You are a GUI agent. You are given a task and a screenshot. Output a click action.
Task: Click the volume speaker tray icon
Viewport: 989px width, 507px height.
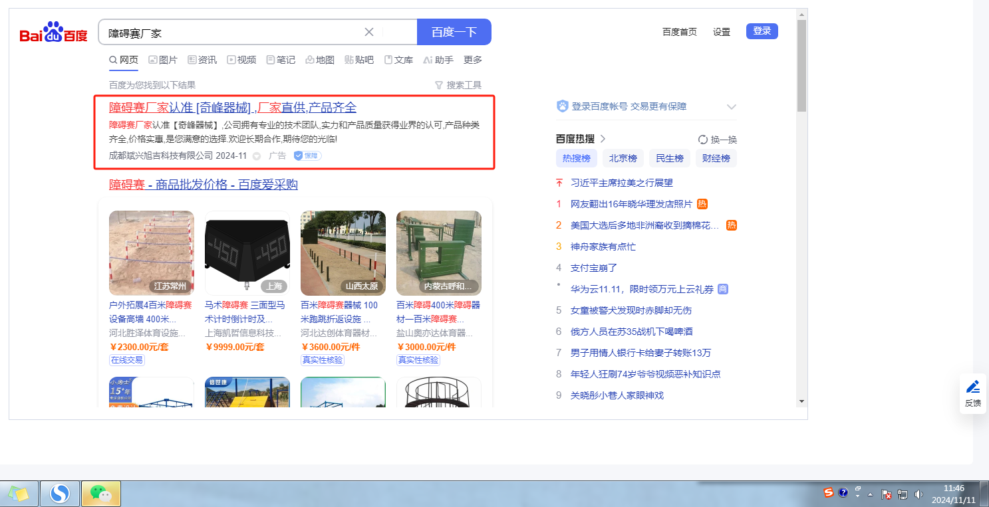point(918,494)
